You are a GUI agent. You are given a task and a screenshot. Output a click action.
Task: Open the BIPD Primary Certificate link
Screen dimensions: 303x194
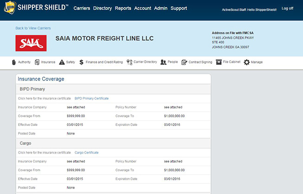pos(91,99)
